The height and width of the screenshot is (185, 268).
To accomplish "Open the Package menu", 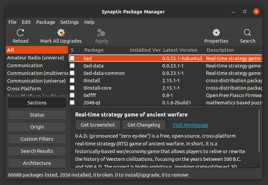I will [46, 22].
